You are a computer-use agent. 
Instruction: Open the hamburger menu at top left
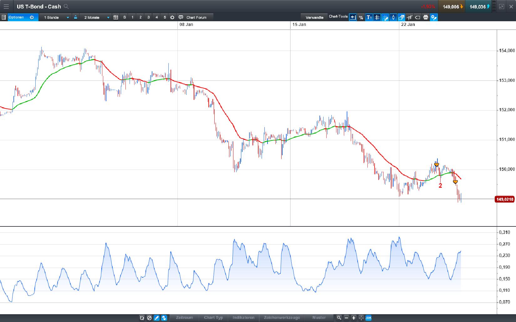(6, 7)
